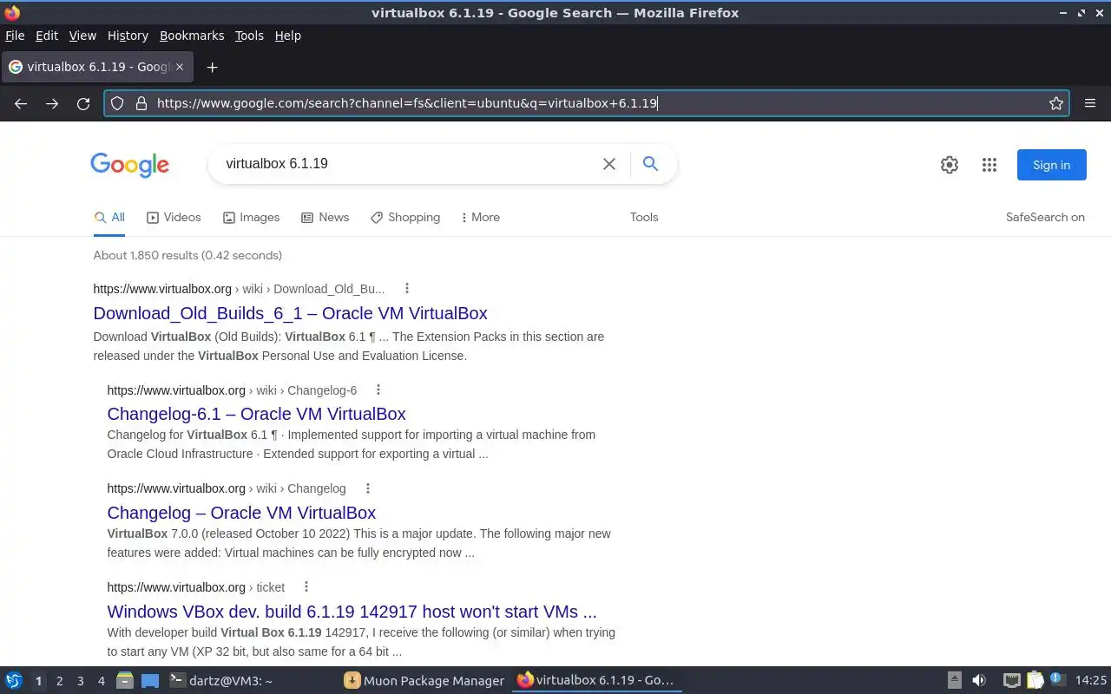Click show desktop taskbar icon
Screen dimensions: 1111x694
(150, 681)
